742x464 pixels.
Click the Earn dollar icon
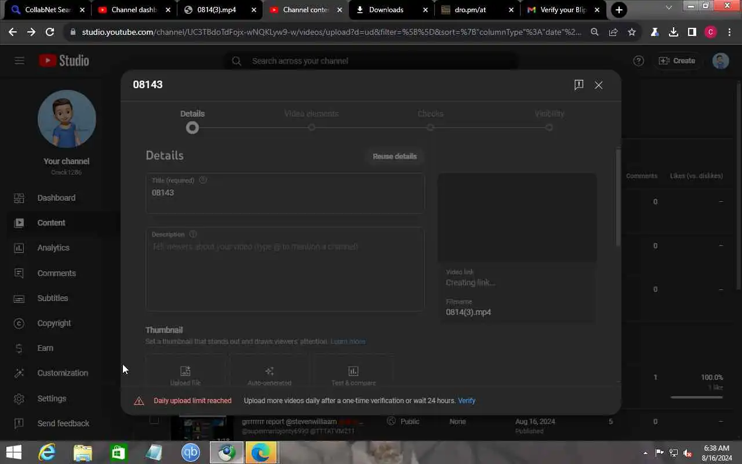[19, 348]
